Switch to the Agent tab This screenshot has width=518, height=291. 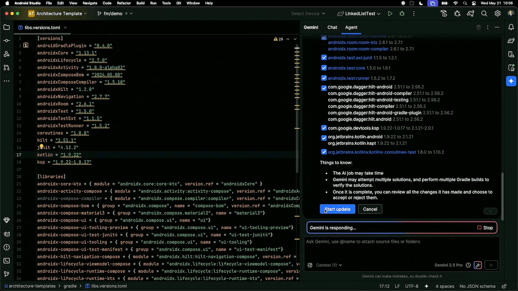tap(351, 27)
